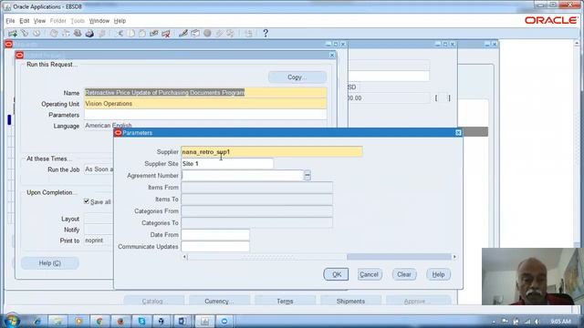Click the Translations globe icon
Image resolution: width=584 pixels, height=328 pixels.
(207, 34)
